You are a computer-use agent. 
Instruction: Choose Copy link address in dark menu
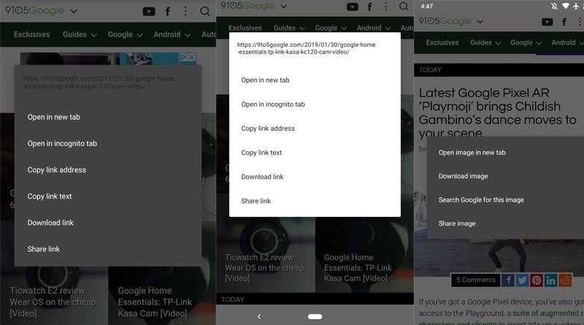[x=57, y=170]
